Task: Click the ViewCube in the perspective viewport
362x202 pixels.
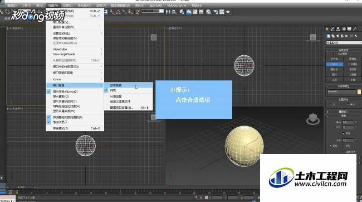Action: (x=313, y=118)
